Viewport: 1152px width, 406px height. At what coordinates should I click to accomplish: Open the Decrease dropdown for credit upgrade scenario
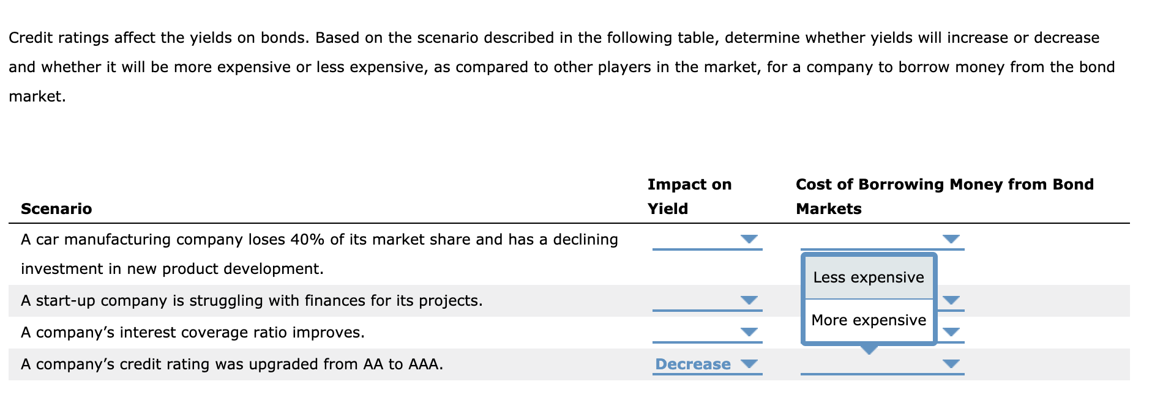click(750, 364)
